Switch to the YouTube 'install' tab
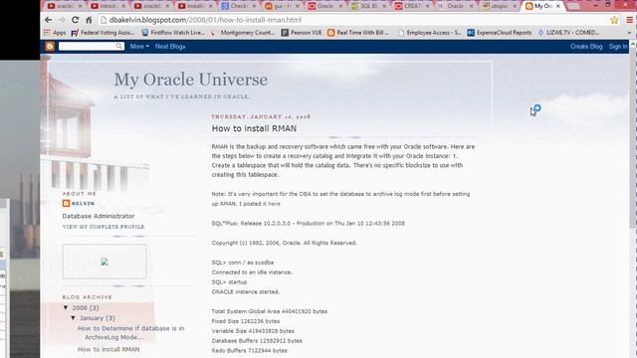 (x=195, y=6)
